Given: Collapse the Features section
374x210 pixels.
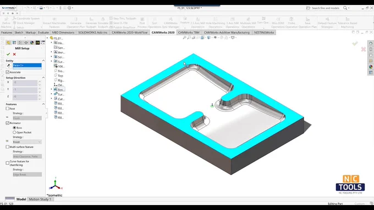Looking at the screenshot, I should click(43, 104).
